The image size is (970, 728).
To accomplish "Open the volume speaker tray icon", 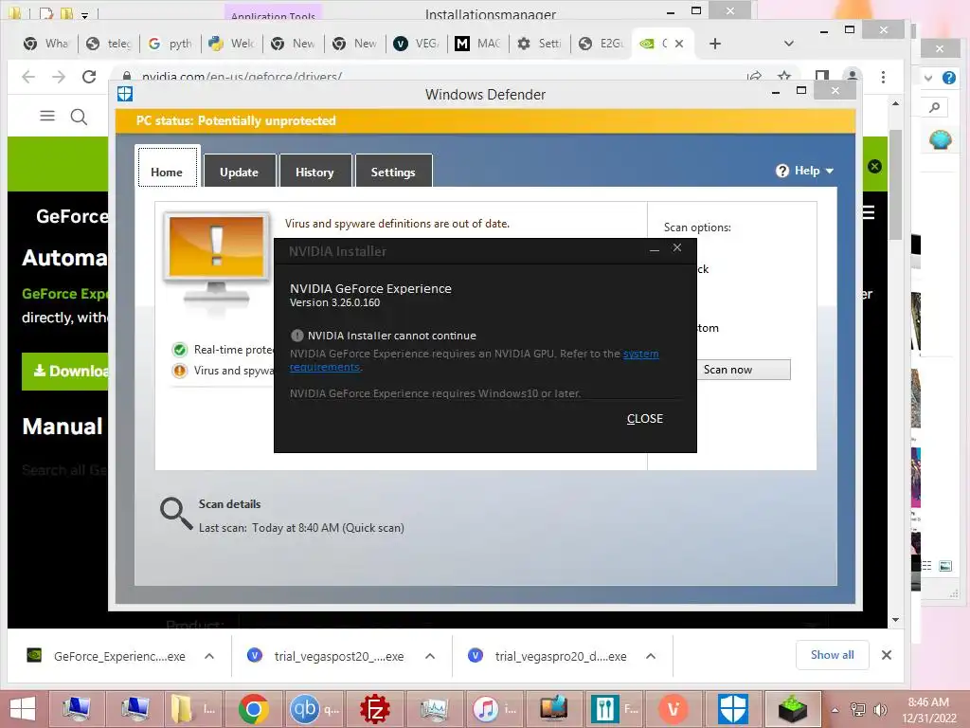I will (x=879, y=710).
